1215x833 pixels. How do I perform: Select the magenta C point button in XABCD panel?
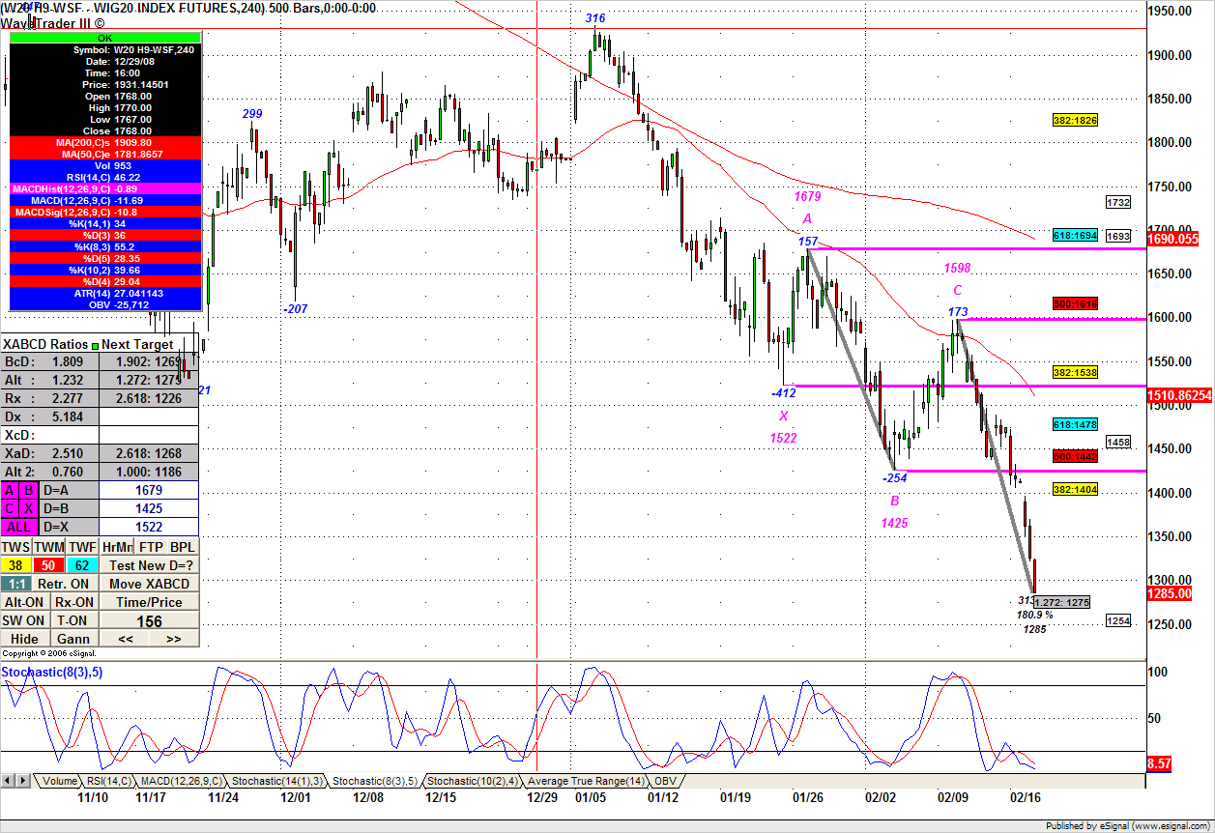pos(10,508)
